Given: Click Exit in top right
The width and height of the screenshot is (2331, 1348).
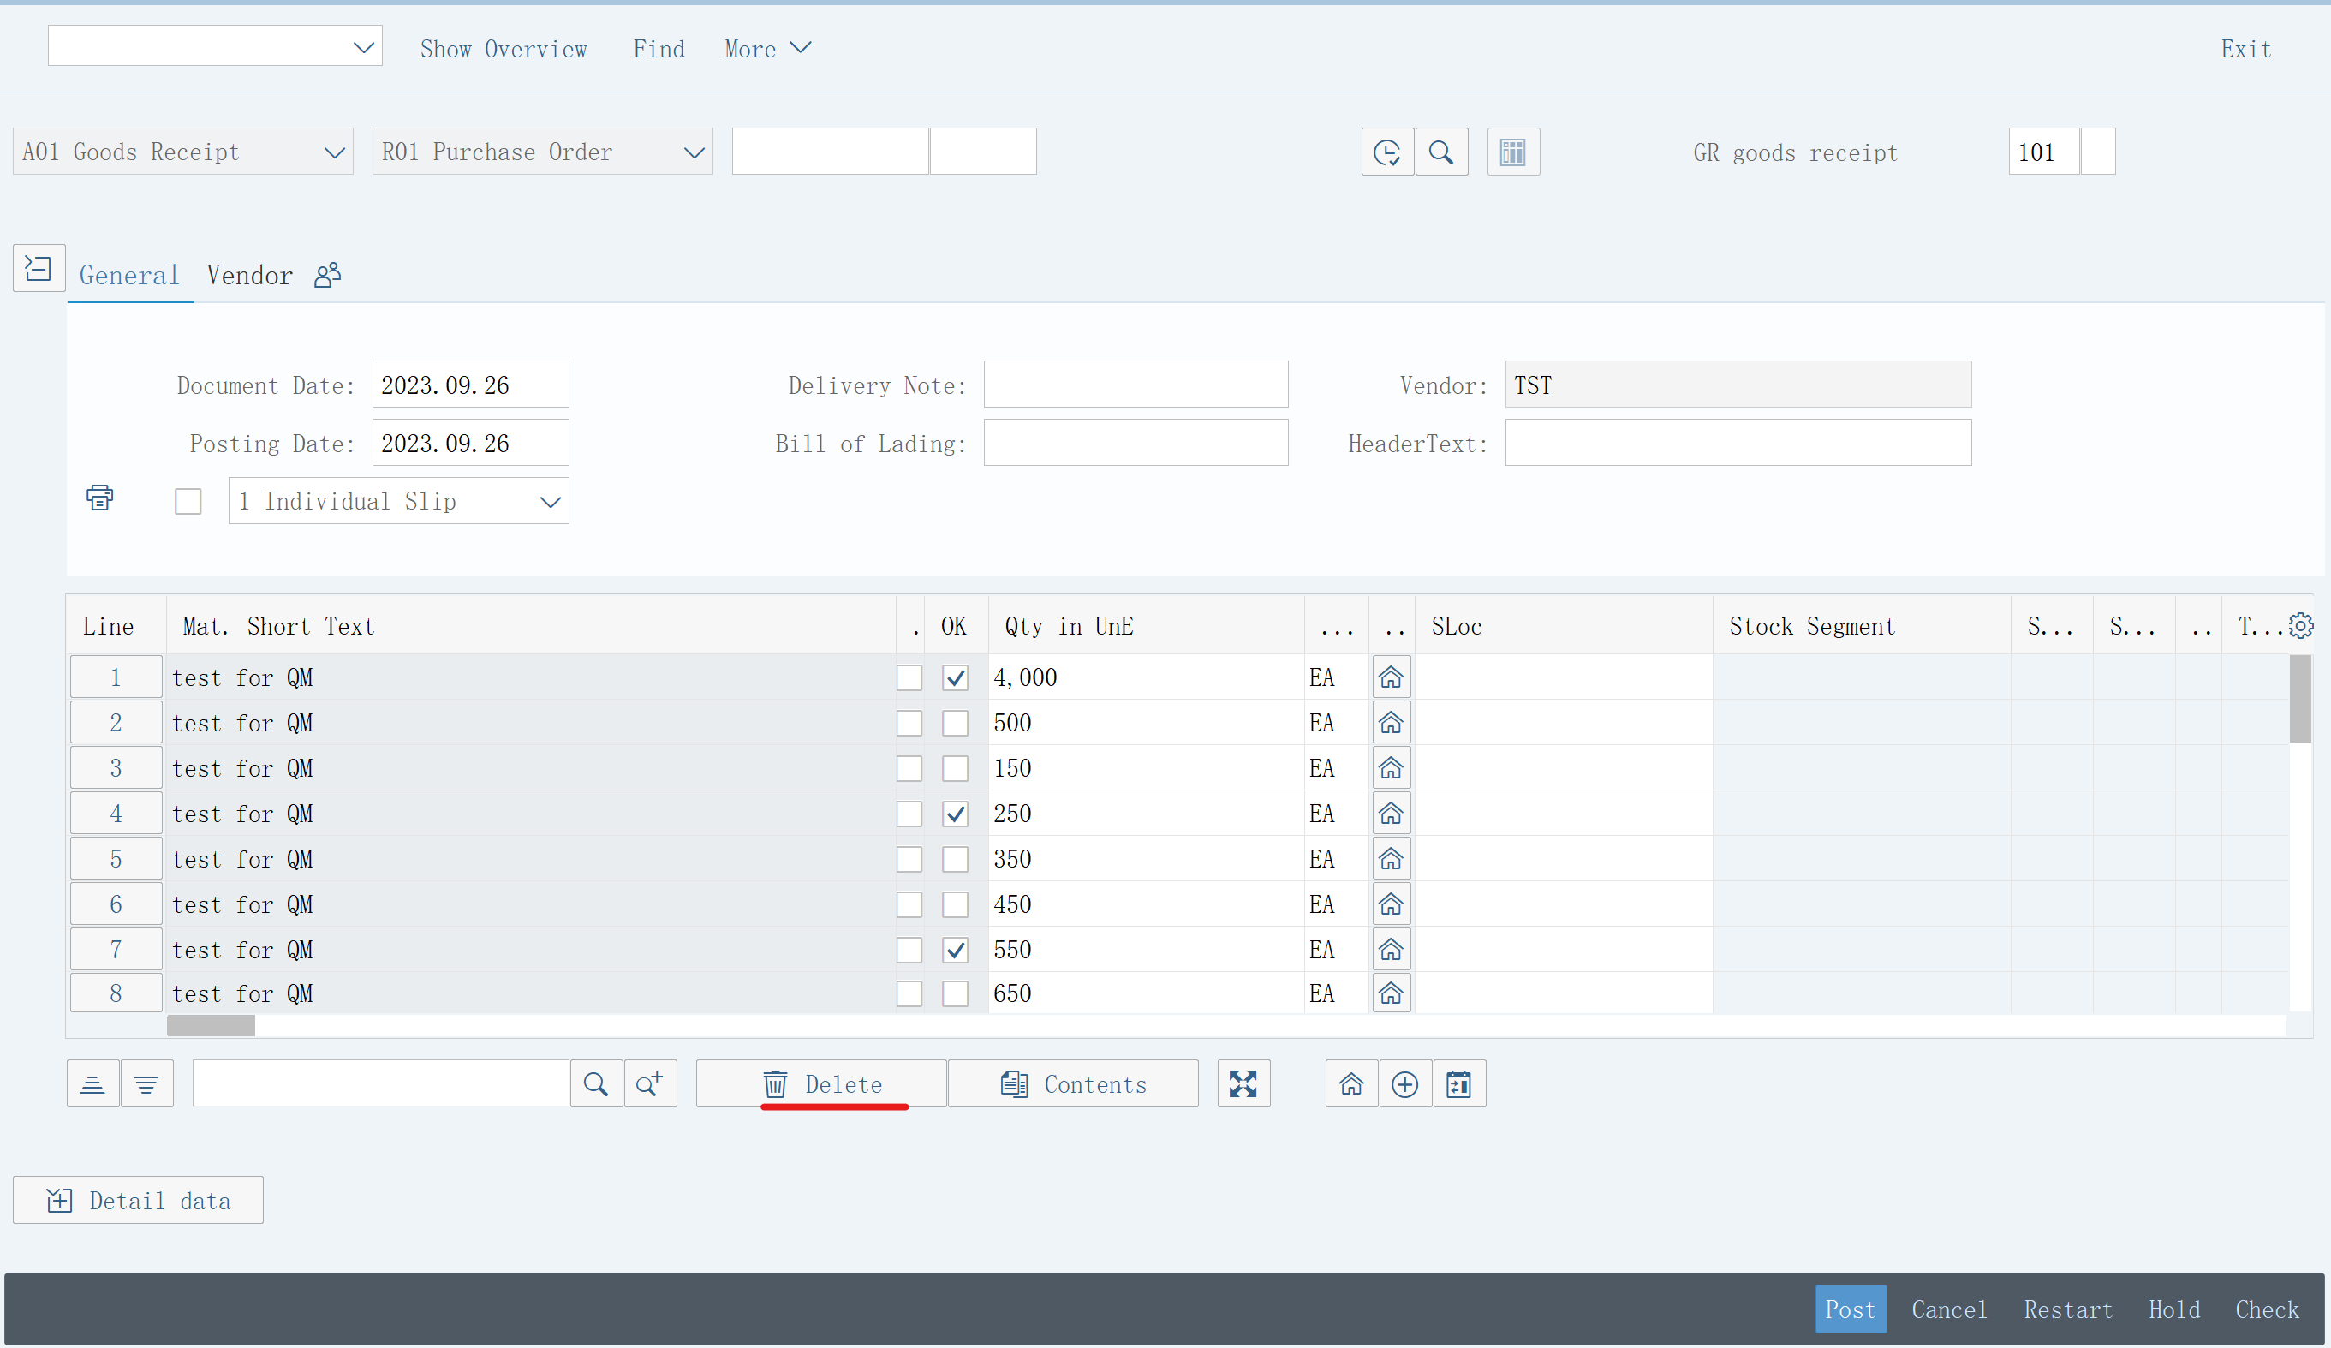Looking at the screenshot, I should tap(2246, 49).
